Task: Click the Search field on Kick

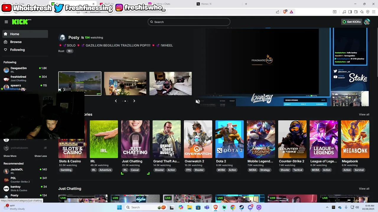Action: pyautogui.click(x=189, y=22)
